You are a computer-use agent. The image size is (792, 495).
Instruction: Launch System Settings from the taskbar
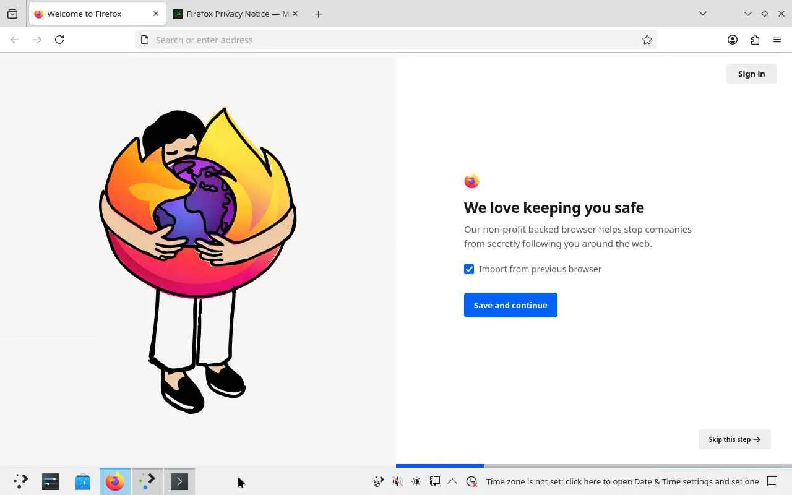(51, 481)
